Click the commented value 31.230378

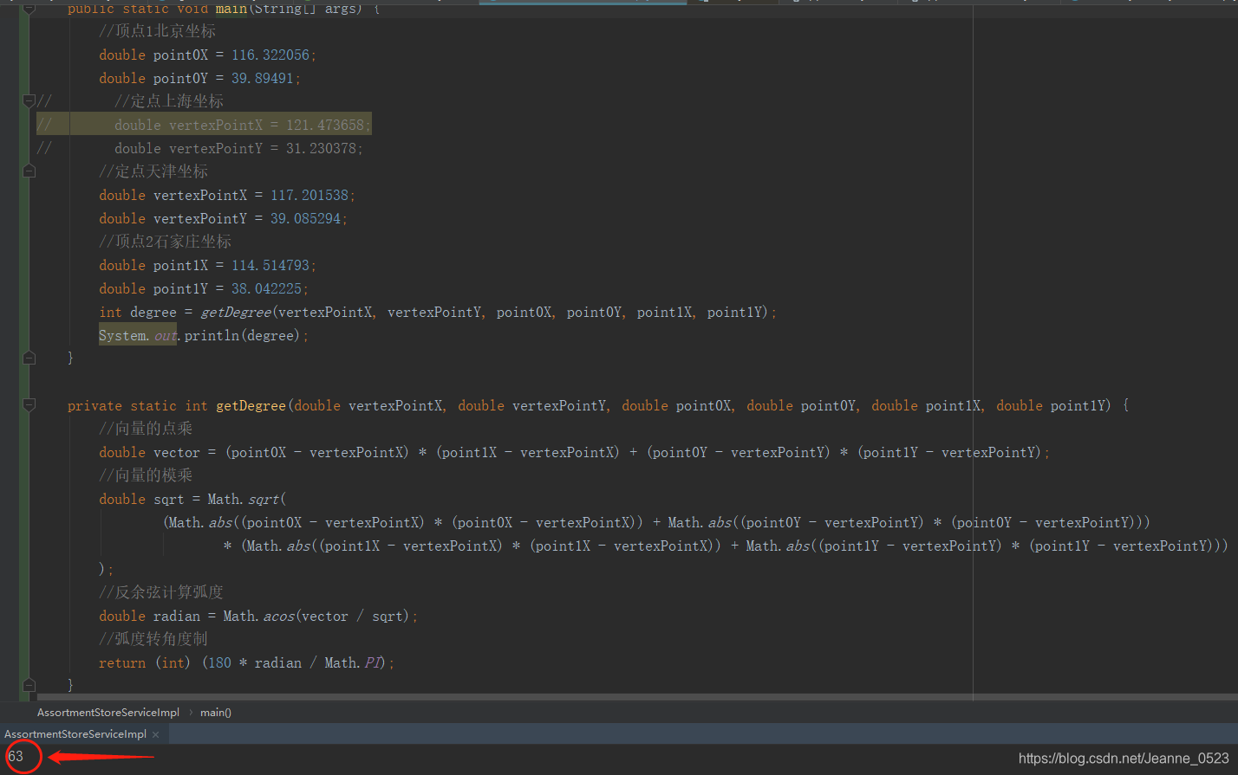[x=322, y=148]
